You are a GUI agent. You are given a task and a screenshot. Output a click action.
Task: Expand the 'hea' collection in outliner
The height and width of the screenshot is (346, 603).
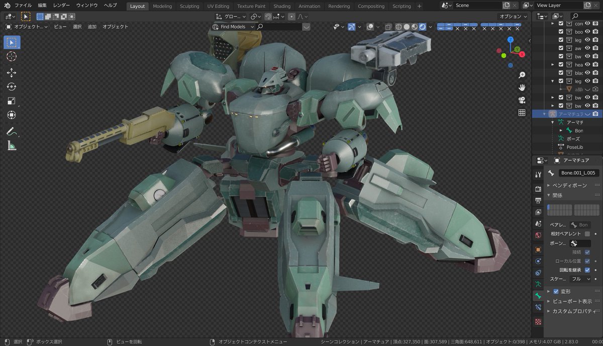(x=553, y=65)
